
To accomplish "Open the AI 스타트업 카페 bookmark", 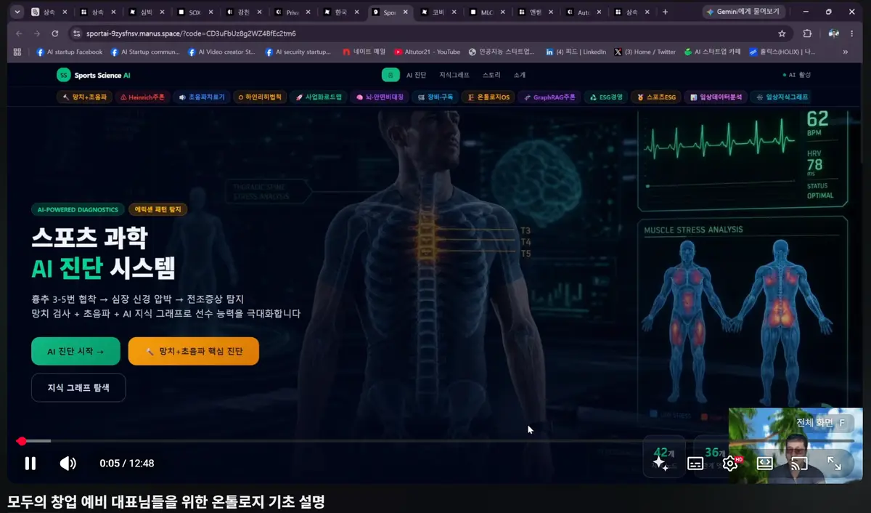I will pos(713,52).
